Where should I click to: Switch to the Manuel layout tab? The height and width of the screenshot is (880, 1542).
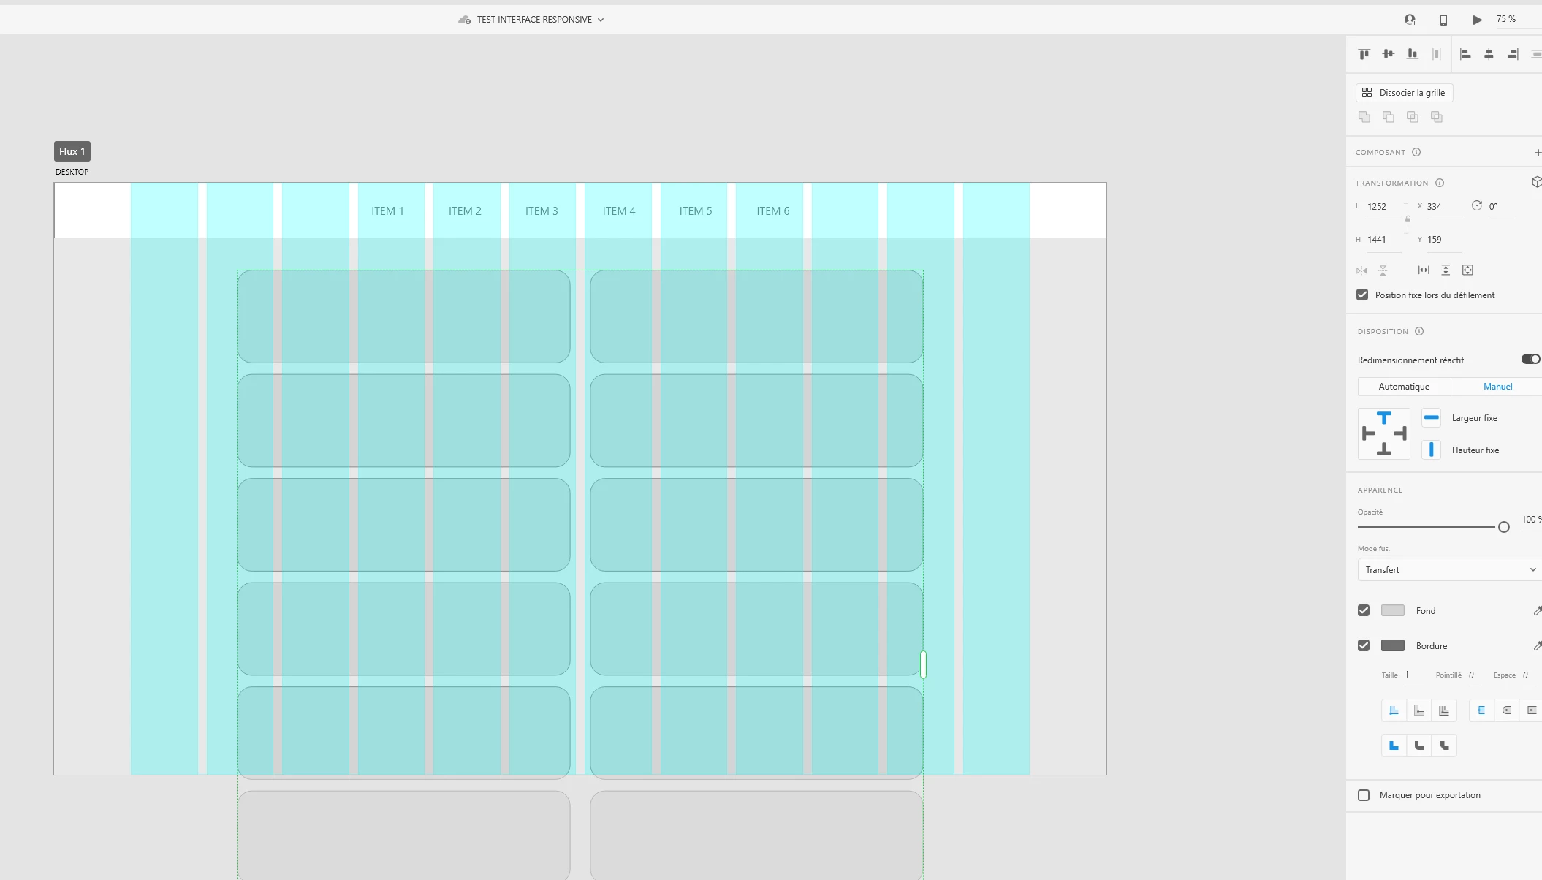pyautogui.click(x=1497, y=387)
